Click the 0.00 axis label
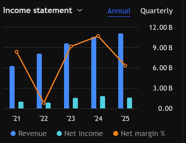The image size is (186, 143). 165,108
